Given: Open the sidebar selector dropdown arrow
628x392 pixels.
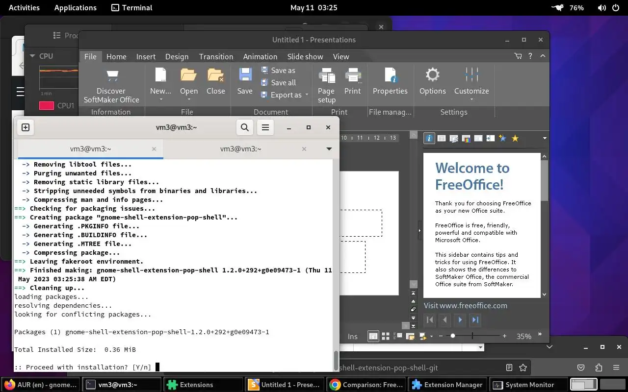Looking at the screenshot, I should coord(544,139).
